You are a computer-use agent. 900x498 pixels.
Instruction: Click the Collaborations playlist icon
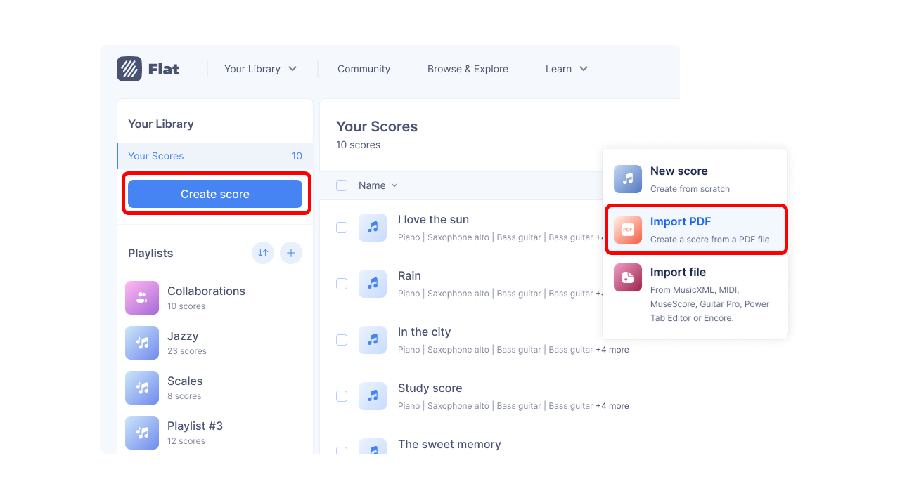click(x=142, y=298)
